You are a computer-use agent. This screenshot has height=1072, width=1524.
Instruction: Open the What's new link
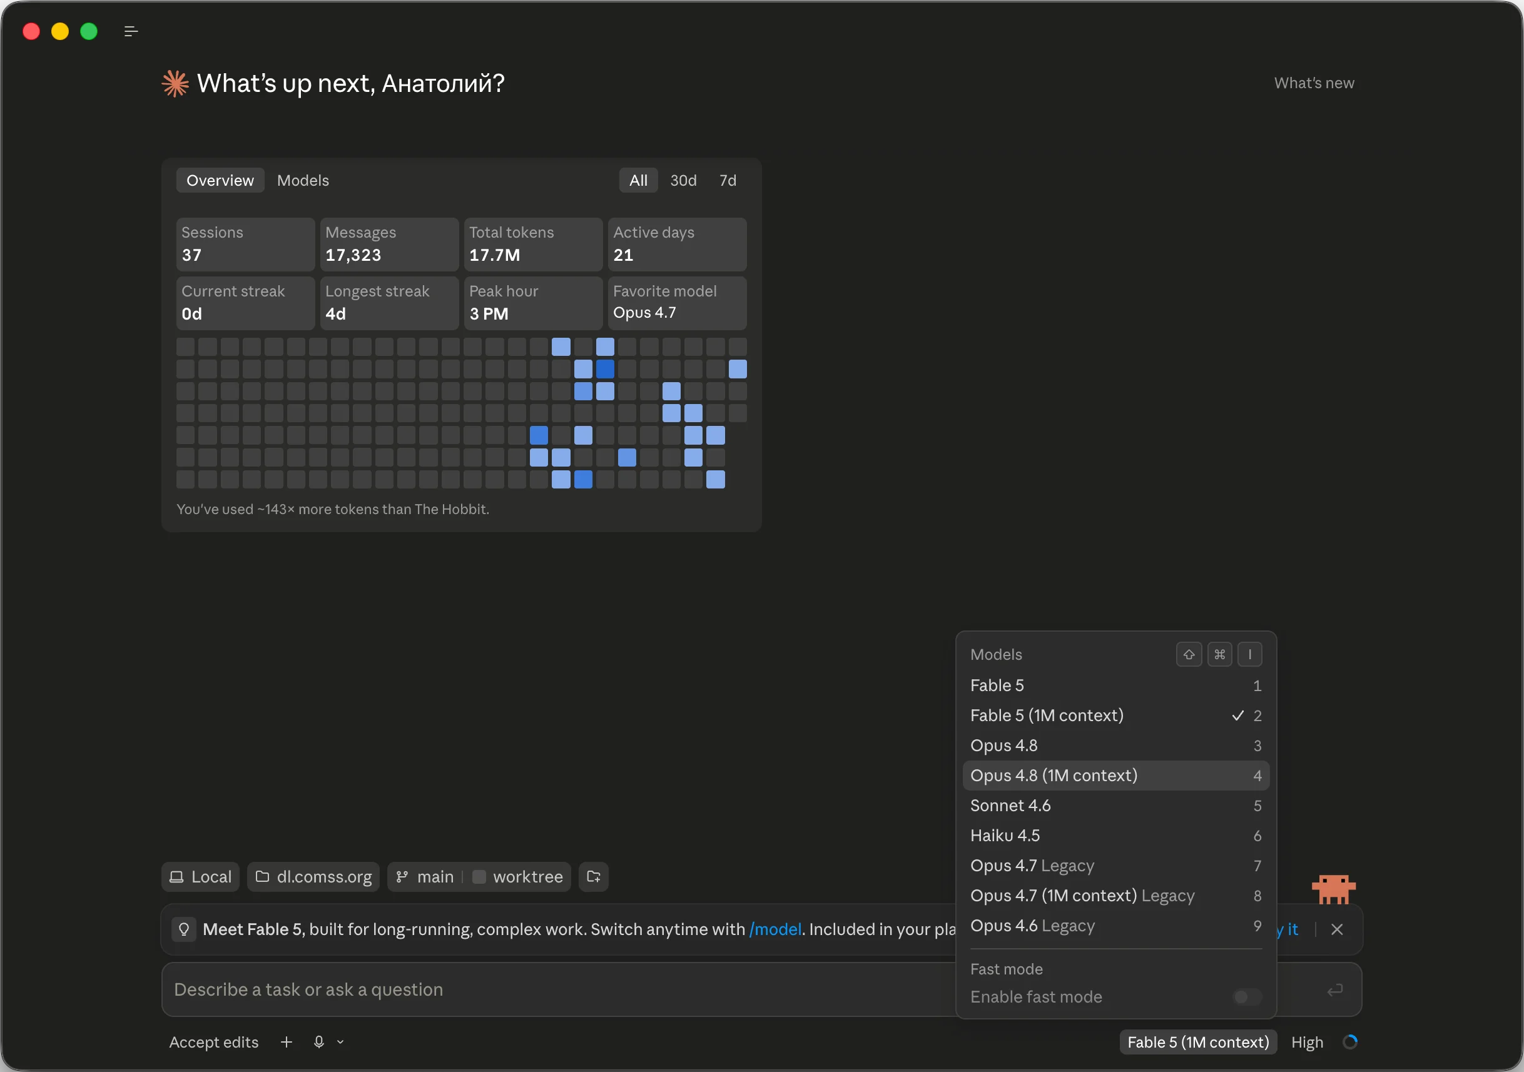coord(1314,83)
